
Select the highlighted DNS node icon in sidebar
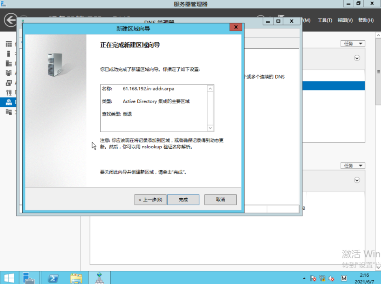point(8,102)
